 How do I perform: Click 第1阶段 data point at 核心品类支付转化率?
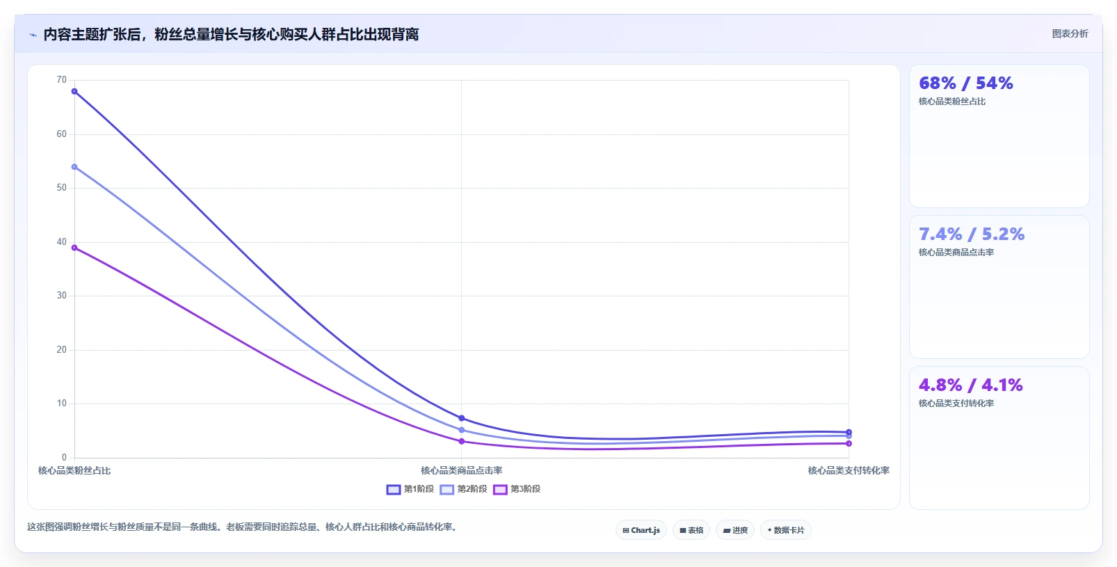tap(849, 432)
